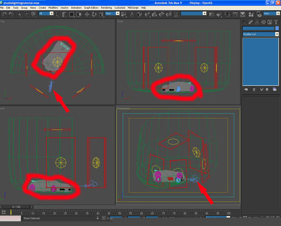This screenshot has width=281, height=226.
Task: Activate the Select and Move tool
Action: [87, 14]
